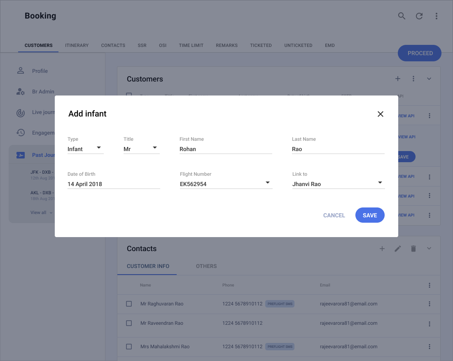Open options for Mr Raghuvaran Rao contact

(x=430, y=304)
